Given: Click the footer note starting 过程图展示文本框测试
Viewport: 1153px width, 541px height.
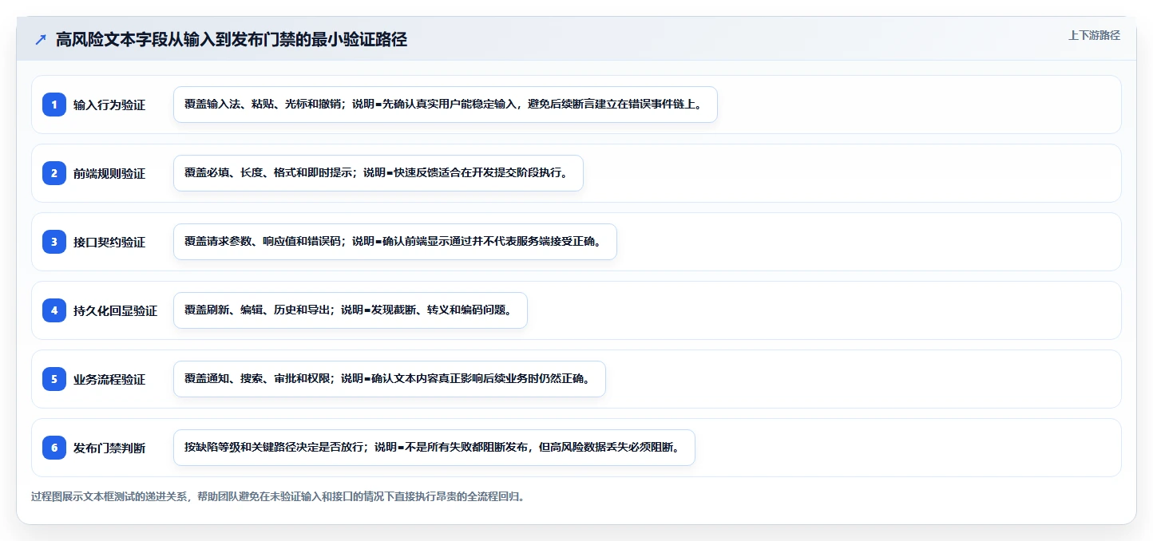Looking at the screenshot, I should point(277,496).
